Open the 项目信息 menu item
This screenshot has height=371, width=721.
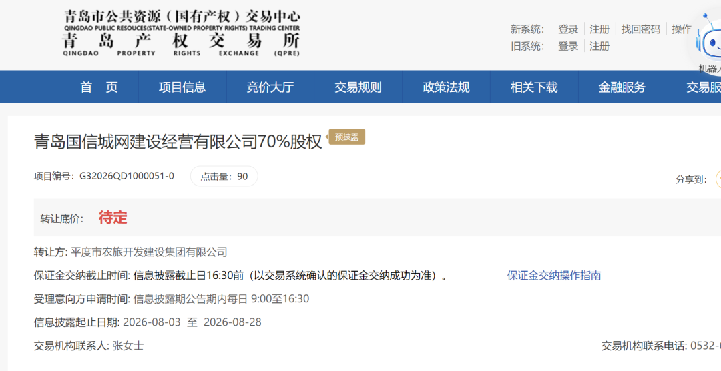point(182,87)
